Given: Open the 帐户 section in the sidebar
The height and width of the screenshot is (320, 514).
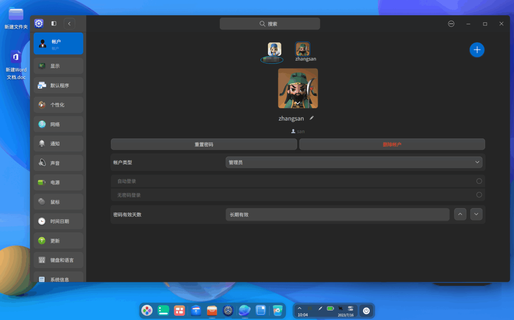Looking at the screenshot, I should (59, 44).
